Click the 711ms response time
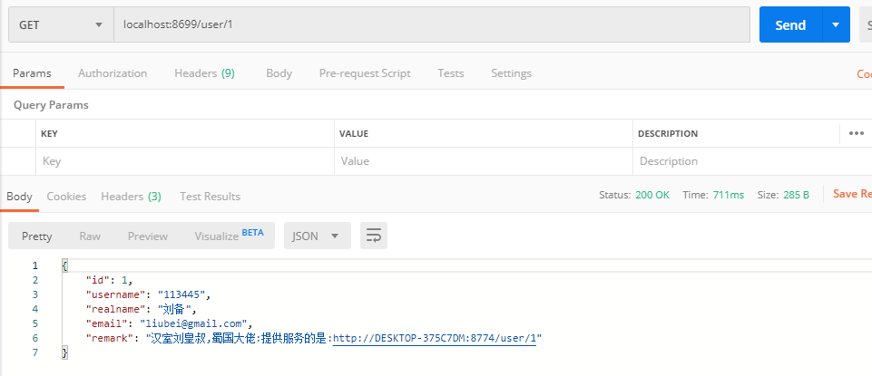The height and width of the screenshot is (376, 872). pos(729,195)
